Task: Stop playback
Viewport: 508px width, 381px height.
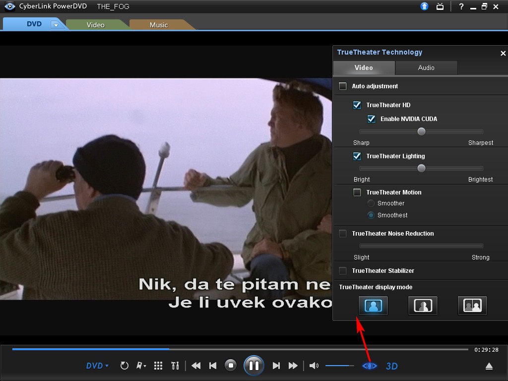Action: (x=231, y=366)
